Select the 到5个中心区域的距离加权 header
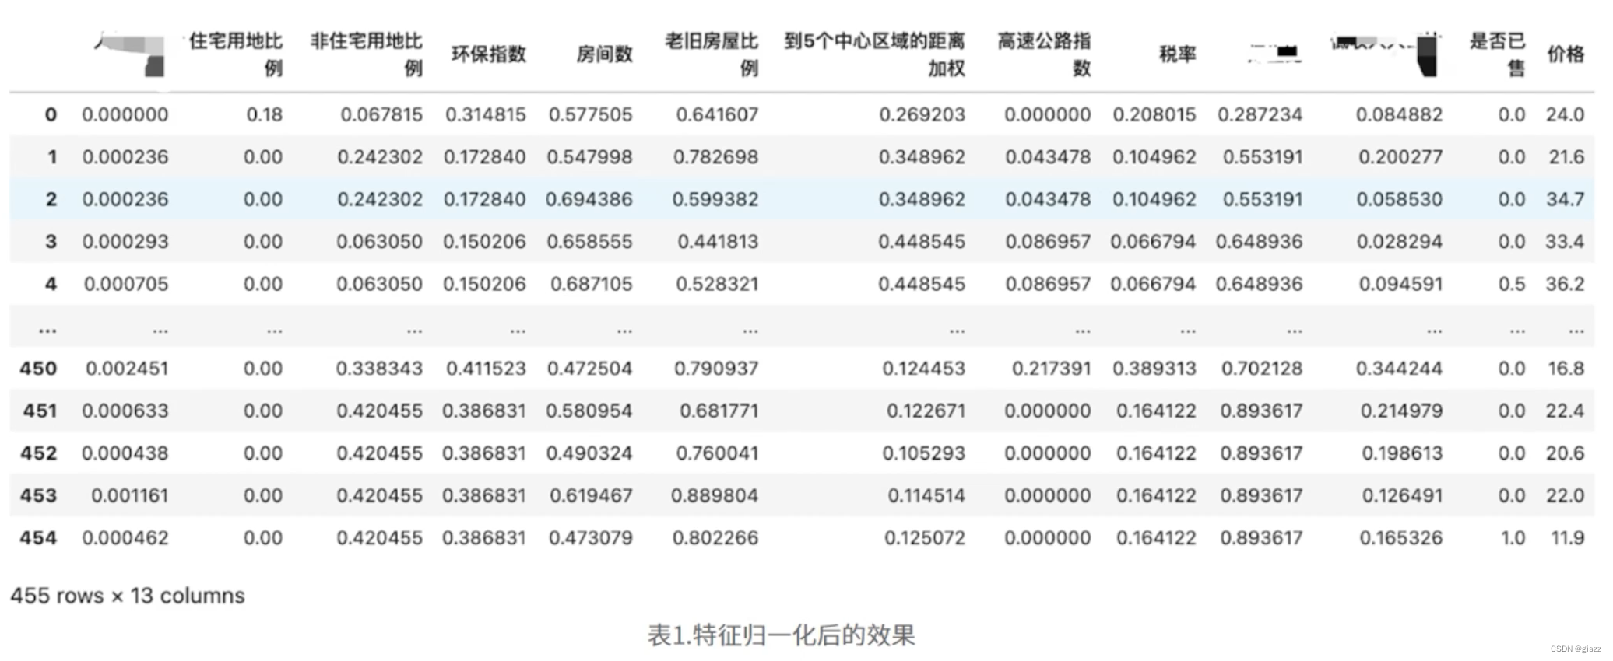Screen dimensions: 1613x661 click(x=875, y=54)
